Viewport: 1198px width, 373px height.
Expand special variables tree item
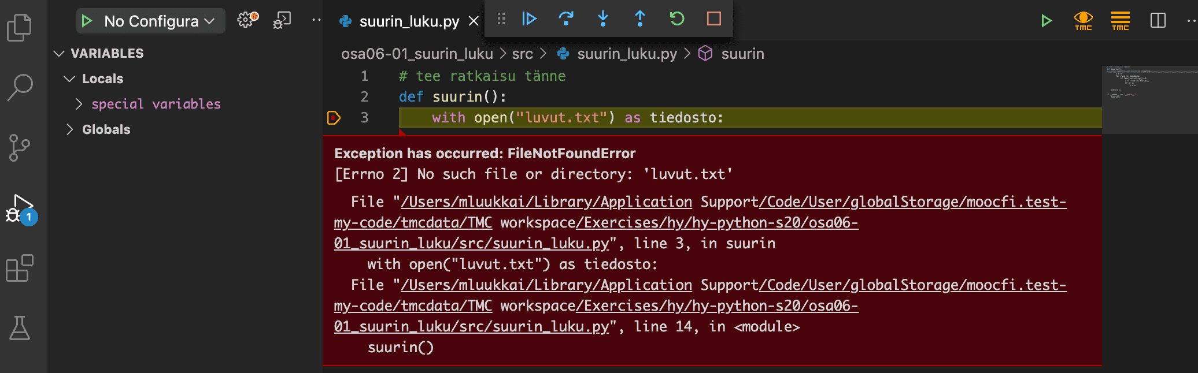click(x=79, y=104)
